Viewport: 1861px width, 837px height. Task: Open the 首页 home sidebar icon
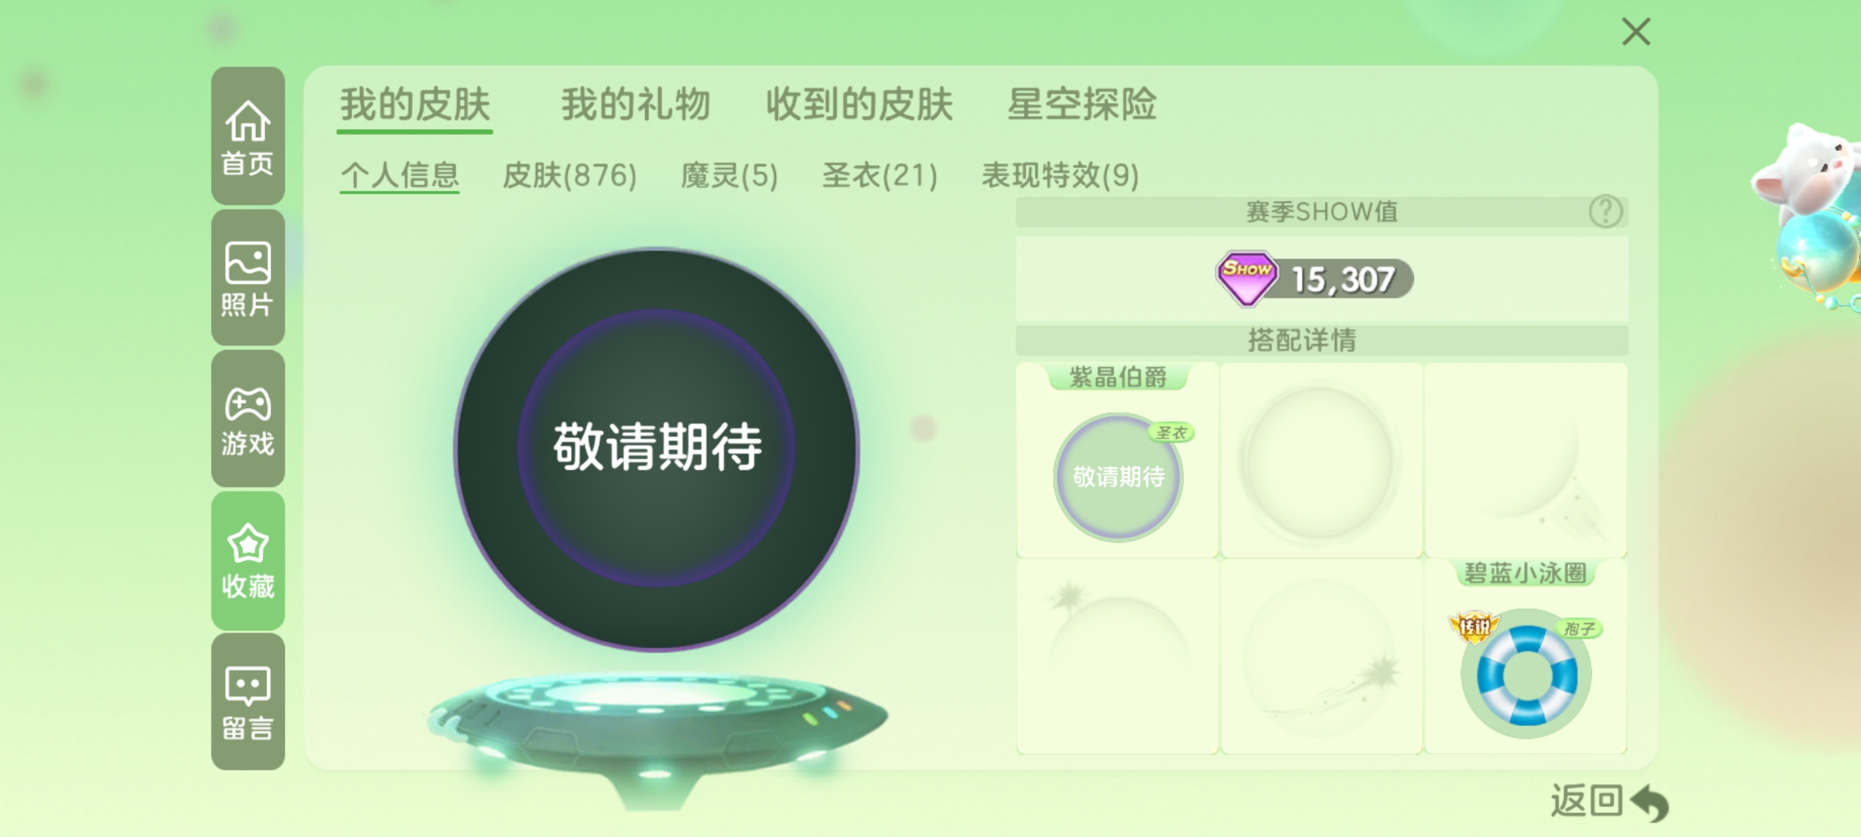(x=248, y=136)
